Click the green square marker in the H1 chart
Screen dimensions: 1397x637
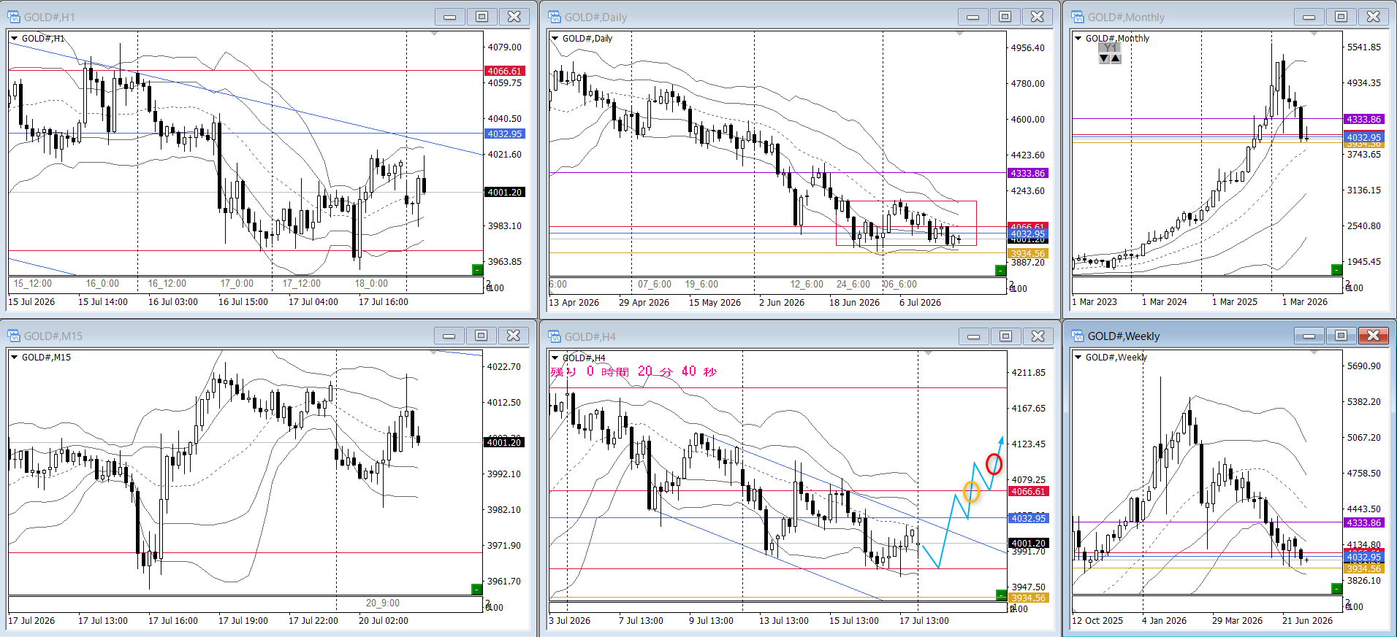point(477,270)
